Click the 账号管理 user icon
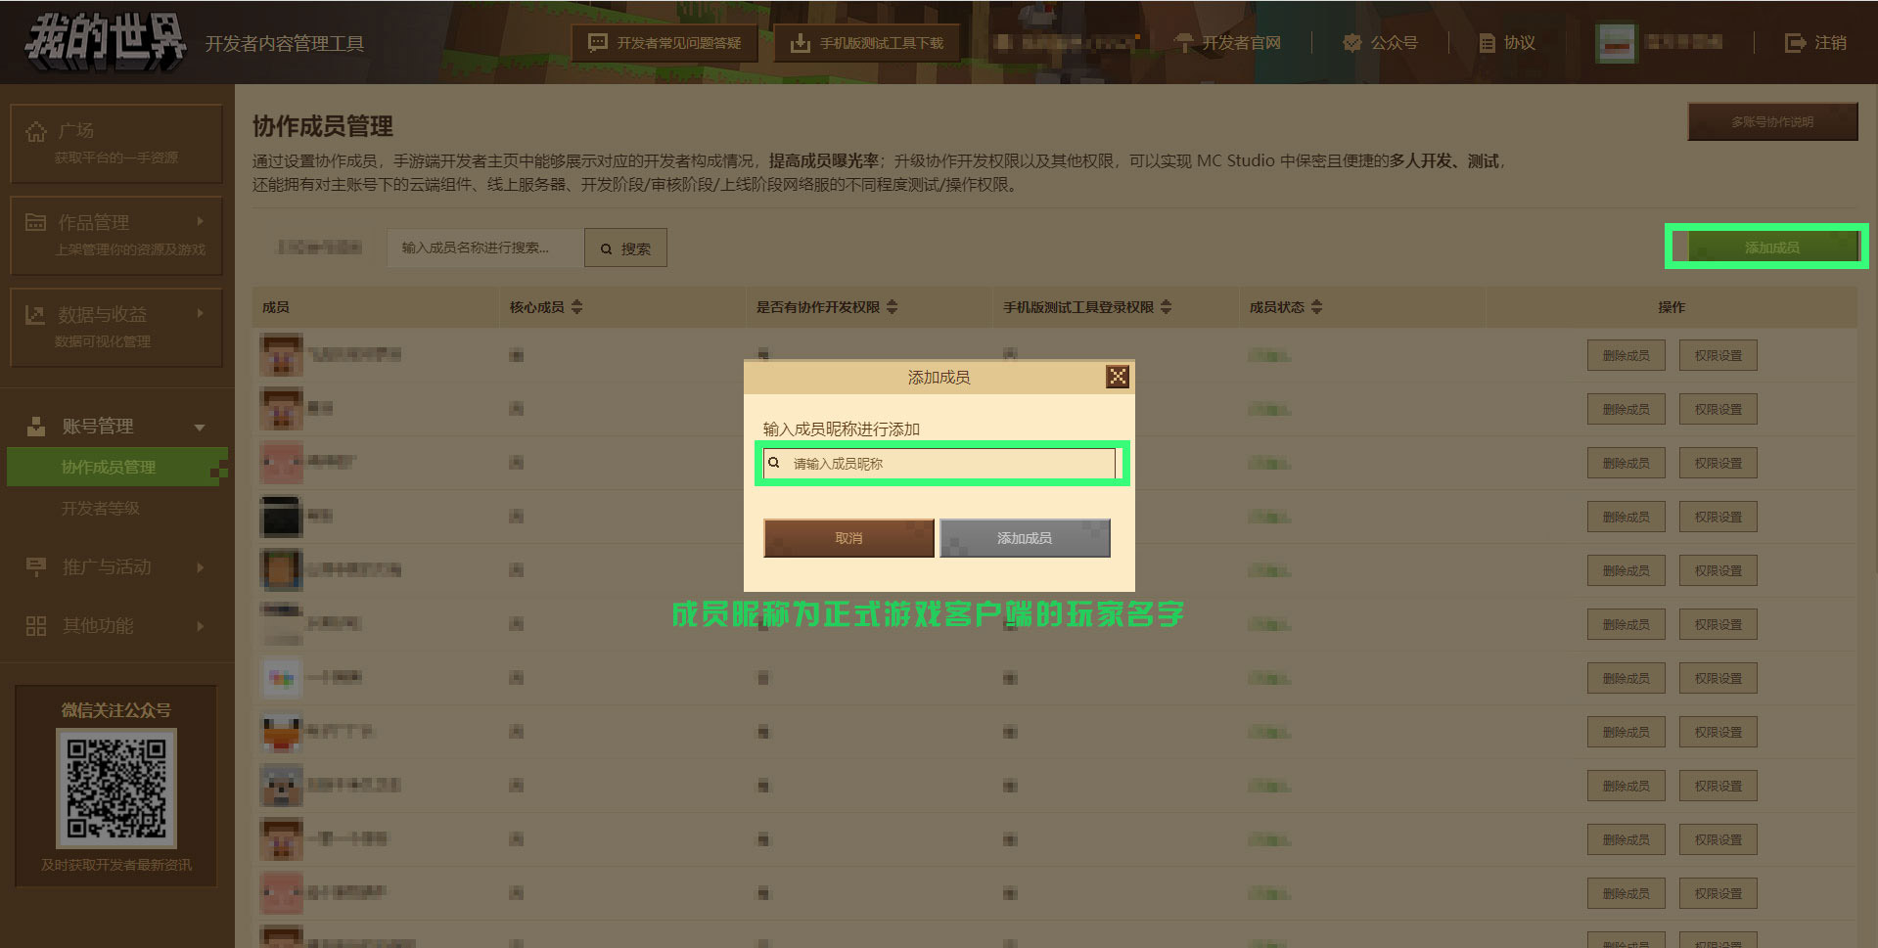The width and height of the screenshot is (1878, 948). point(36,427)
